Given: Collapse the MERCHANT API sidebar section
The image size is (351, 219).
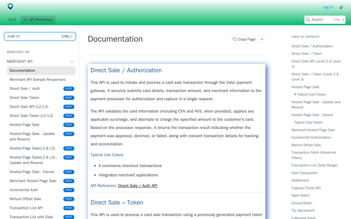Looking at the screenshot, I should (72, 62).
